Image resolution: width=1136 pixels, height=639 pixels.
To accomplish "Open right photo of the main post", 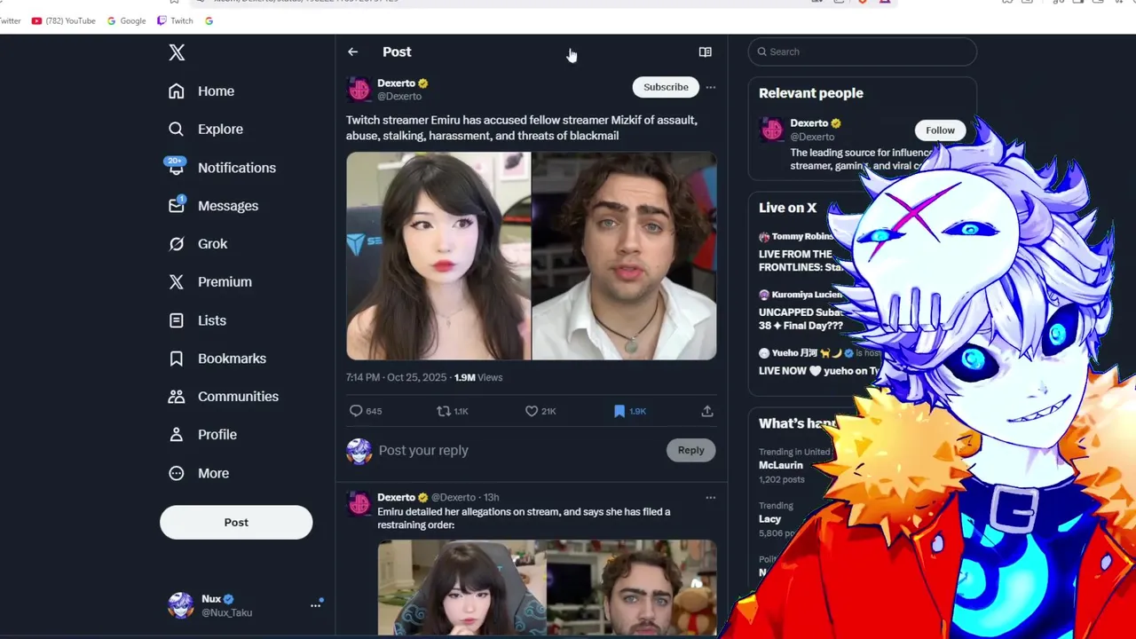I will click(624, 256).
